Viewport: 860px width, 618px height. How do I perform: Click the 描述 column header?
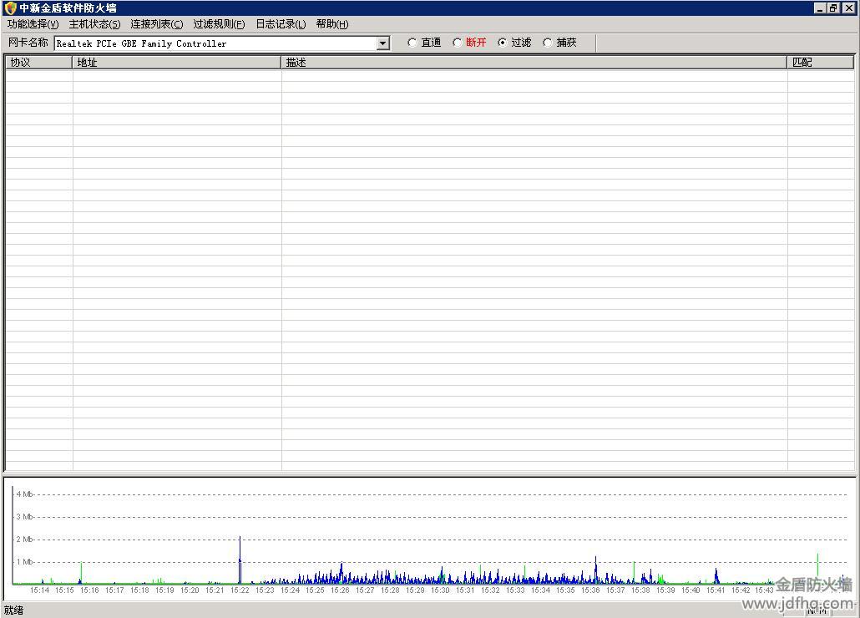coord(534,63)
